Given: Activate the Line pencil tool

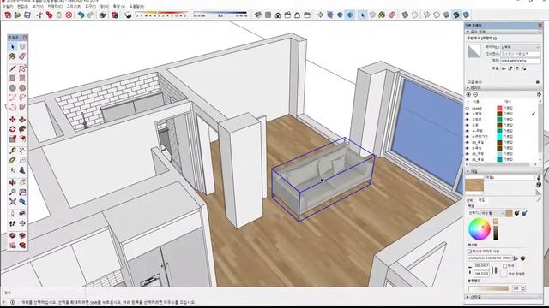Looking at the screenshot, I should click(13, 68).
